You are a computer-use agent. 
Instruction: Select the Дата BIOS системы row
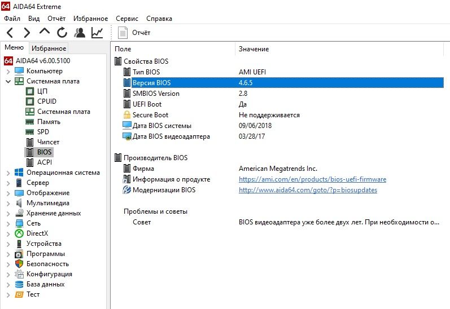tap(283, 126)
